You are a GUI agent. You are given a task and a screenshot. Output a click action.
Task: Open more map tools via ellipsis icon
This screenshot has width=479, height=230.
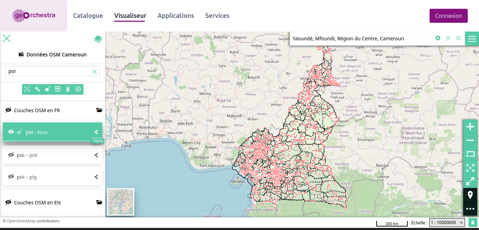pyautogui.click(x=470, y=209)
